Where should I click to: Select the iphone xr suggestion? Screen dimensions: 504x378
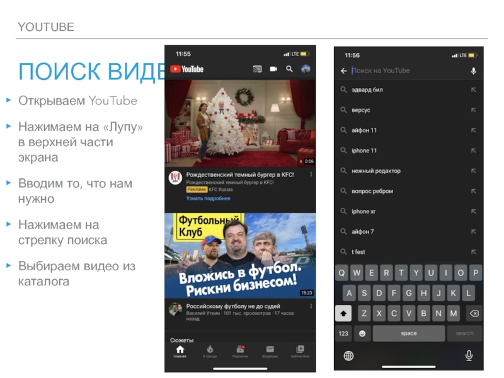[x=409, y=211]
